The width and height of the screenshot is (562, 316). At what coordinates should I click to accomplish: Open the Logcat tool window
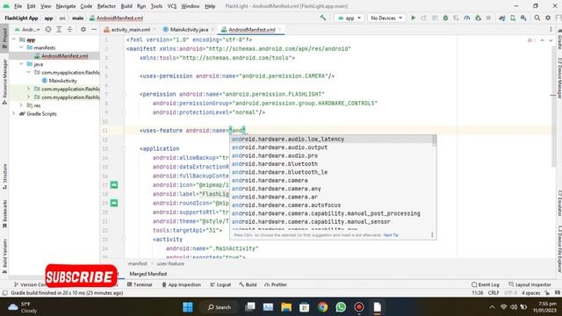tap(220, 284)
